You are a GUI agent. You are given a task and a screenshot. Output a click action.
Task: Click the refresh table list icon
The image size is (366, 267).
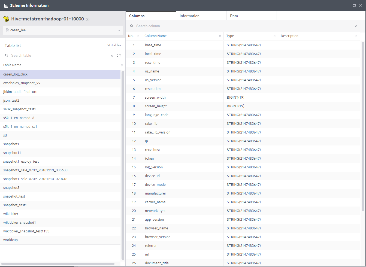(x=119, y=56)
